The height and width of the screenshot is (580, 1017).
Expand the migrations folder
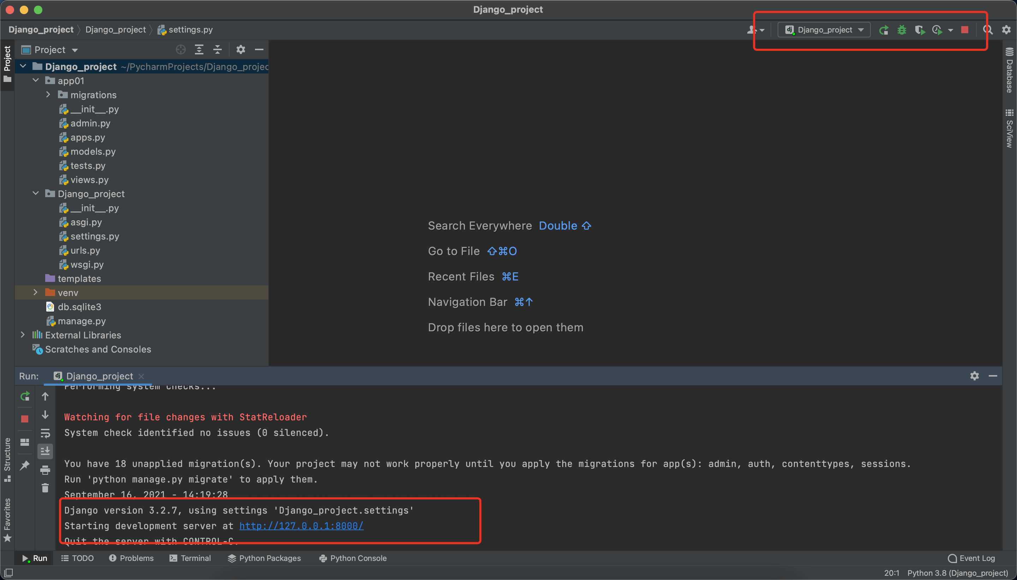(48, 94)
